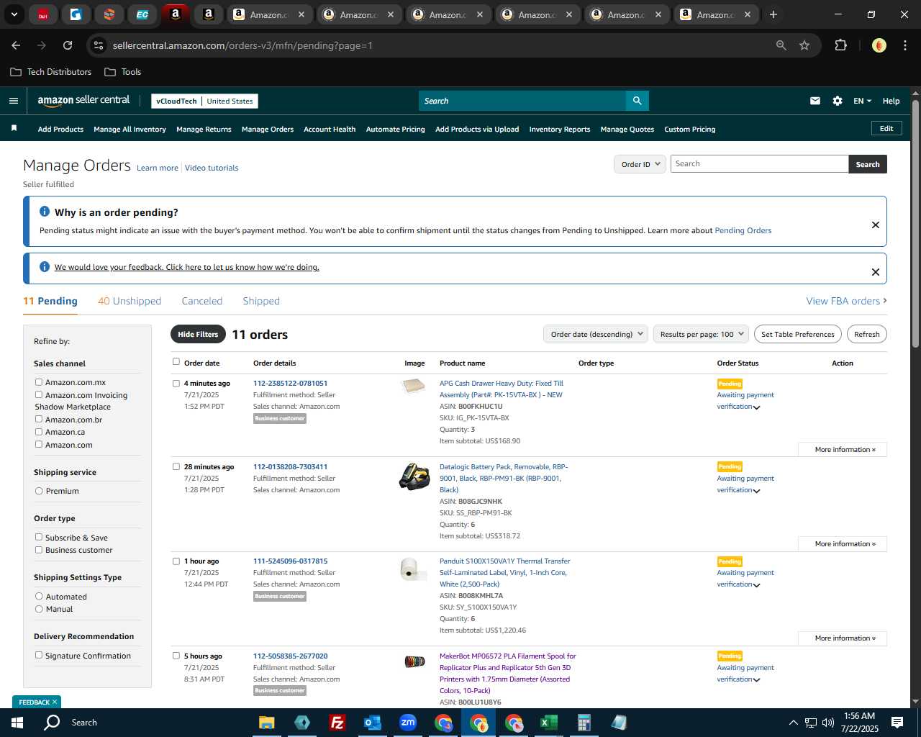This screenshot has width=921, height=737.
Task: Open order ID 111-5245096-0317815 link
Action: [x=290, y=561]
